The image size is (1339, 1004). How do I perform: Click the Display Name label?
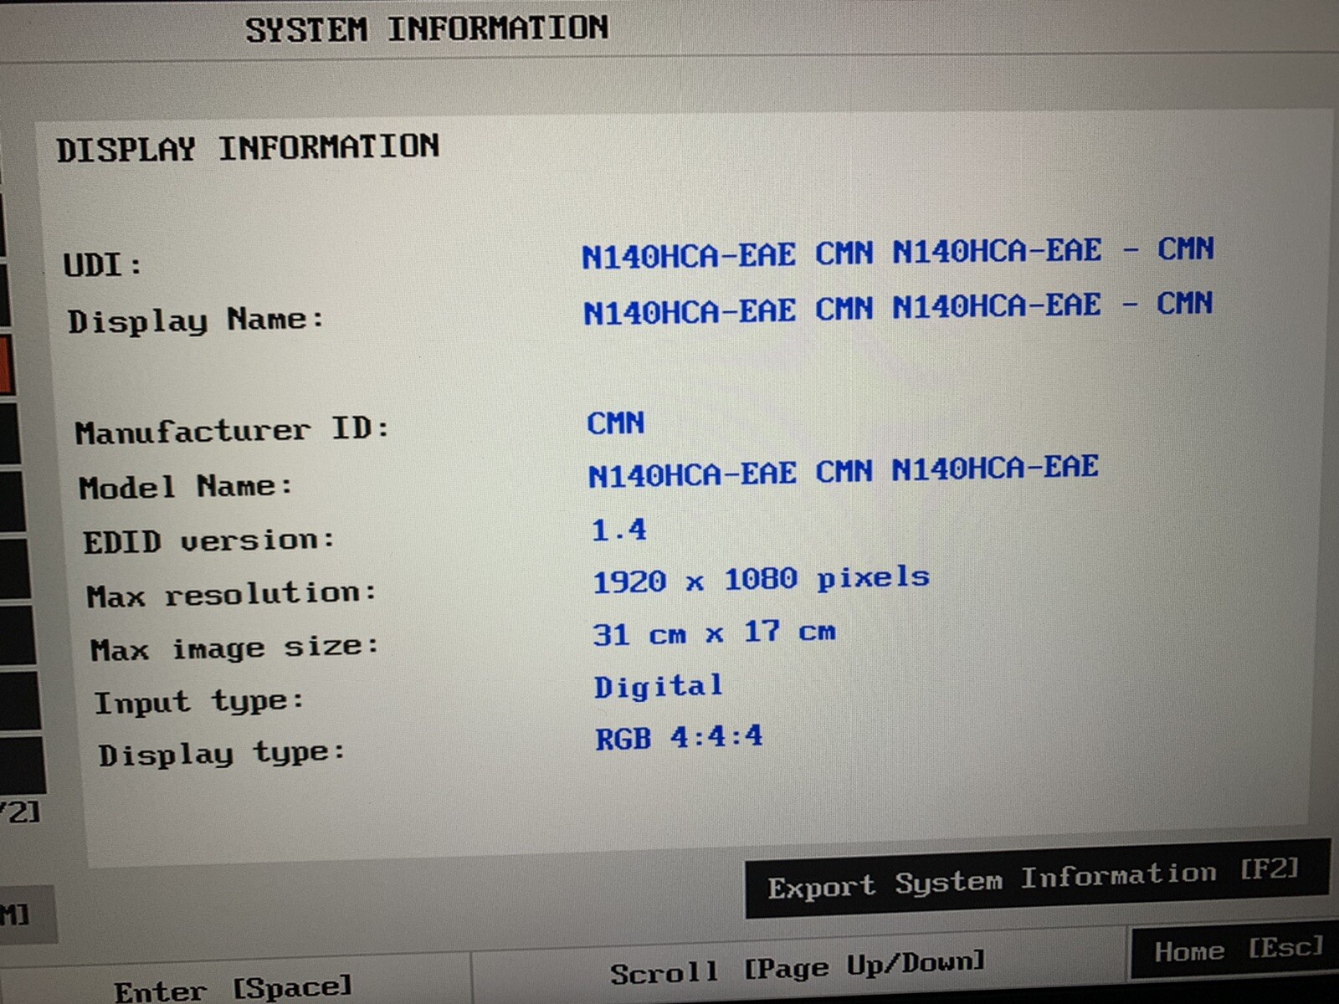196,320
